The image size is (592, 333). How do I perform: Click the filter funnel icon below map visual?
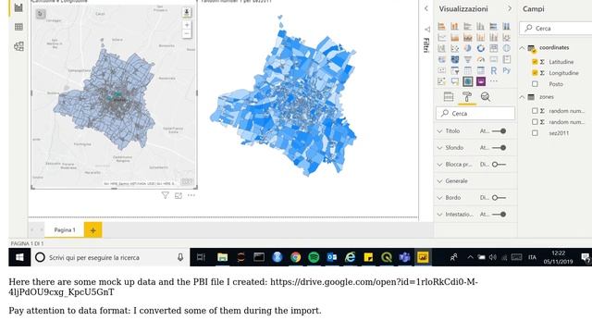165,195
